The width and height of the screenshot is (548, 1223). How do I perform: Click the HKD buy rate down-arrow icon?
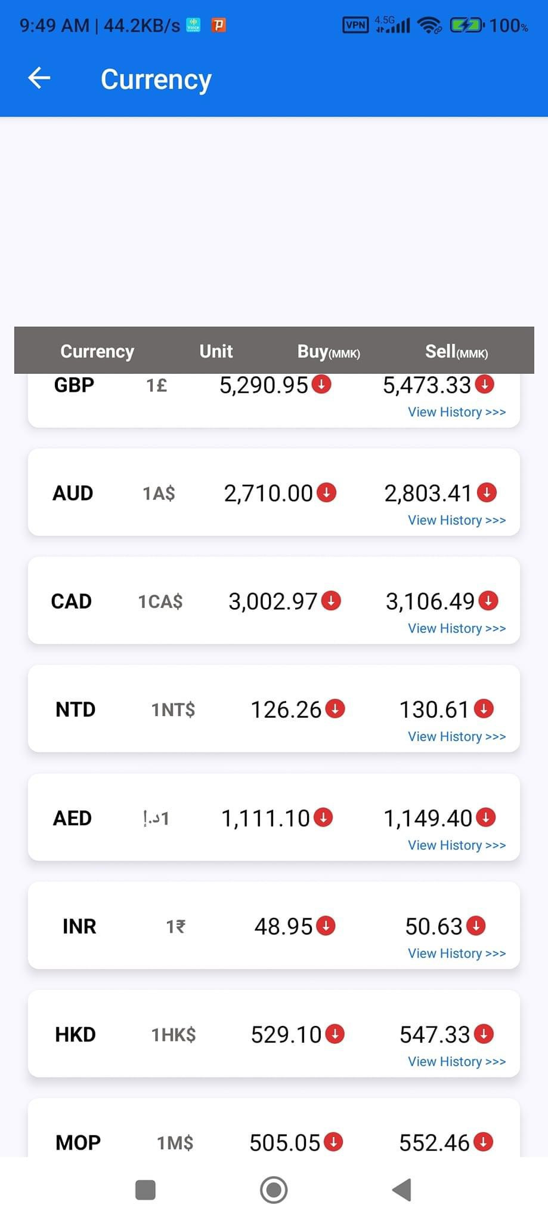(335, 1033)
